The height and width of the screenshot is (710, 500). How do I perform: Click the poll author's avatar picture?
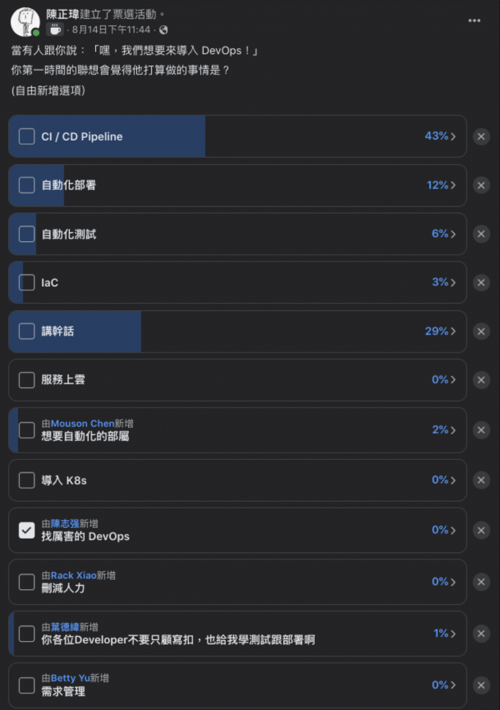point(25,22)
